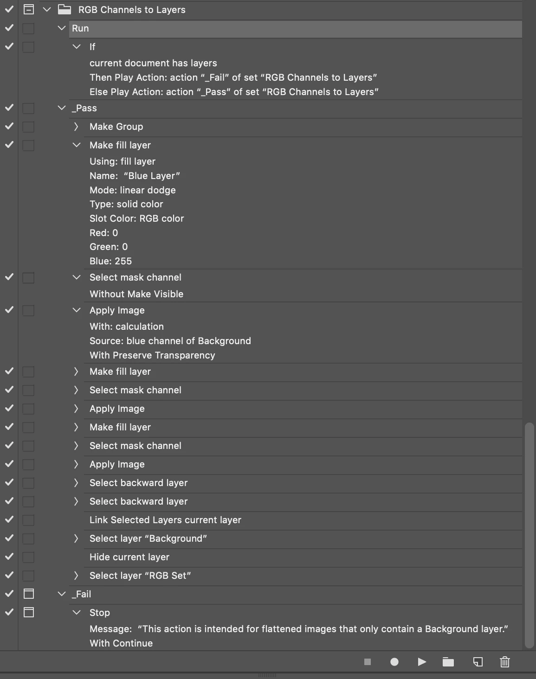Click the text current document has layers
The width and height of the screenshot is (536, 679).
[153, 63]
